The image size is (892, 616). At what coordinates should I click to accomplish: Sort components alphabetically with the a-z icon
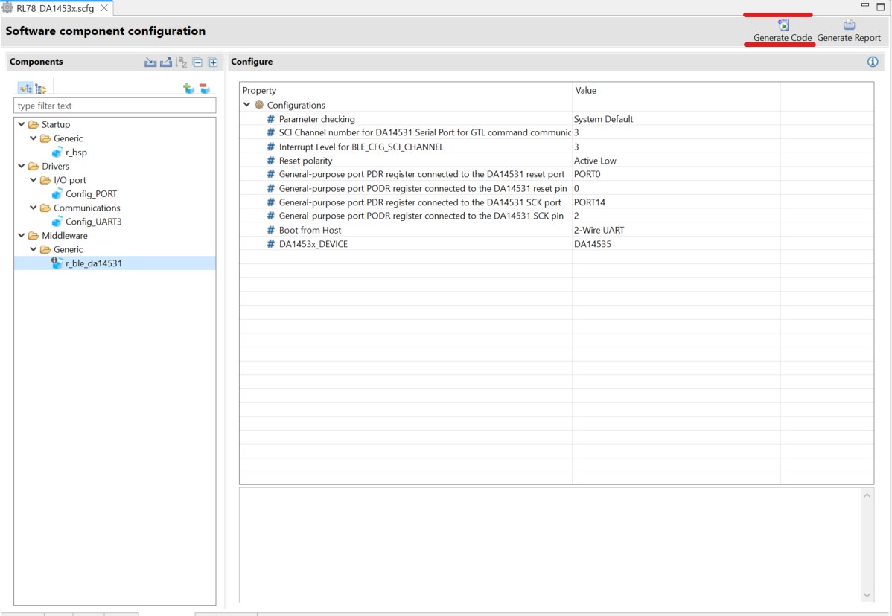pyautogui.click(x=181, y=62)
